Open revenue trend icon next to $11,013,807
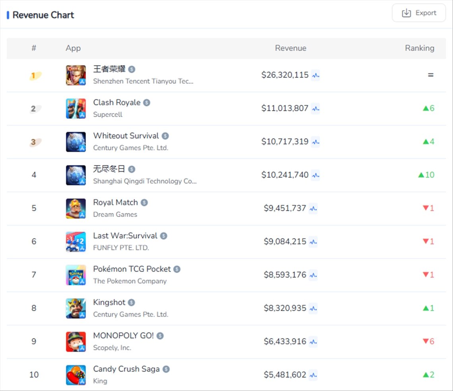Screen dimensions: 453x391 tap(316, 108)
